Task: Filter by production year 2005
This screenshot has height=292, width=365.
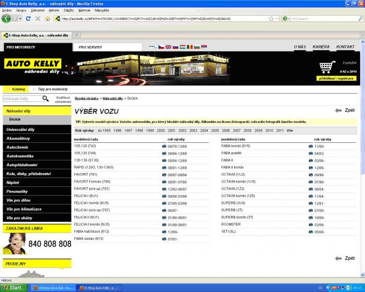Action: coord(215,130)
